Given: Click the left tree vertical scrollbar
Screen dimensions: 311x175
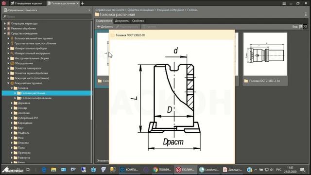Looking at the screenshot, I should pyautogui.click(x=91, y=79).
